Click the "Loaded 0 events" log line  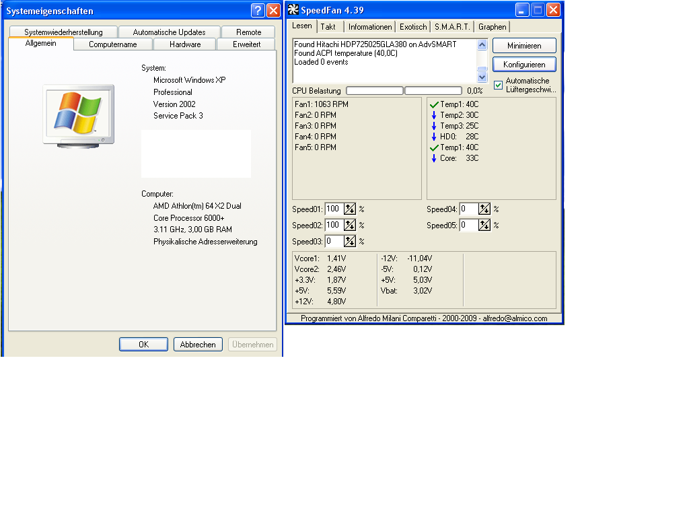(x=321, y=62)
